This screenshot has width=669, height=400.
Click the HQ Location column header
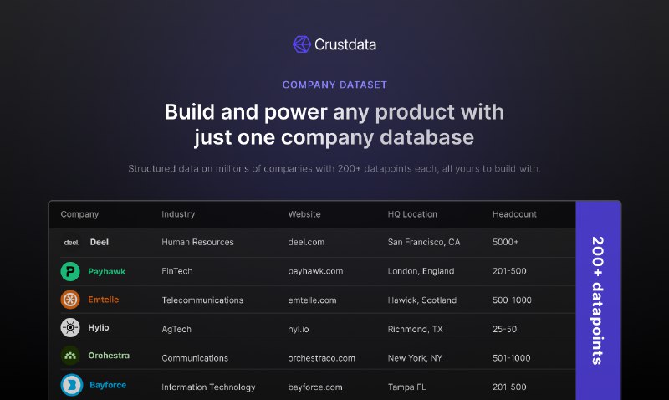[412, 214]
